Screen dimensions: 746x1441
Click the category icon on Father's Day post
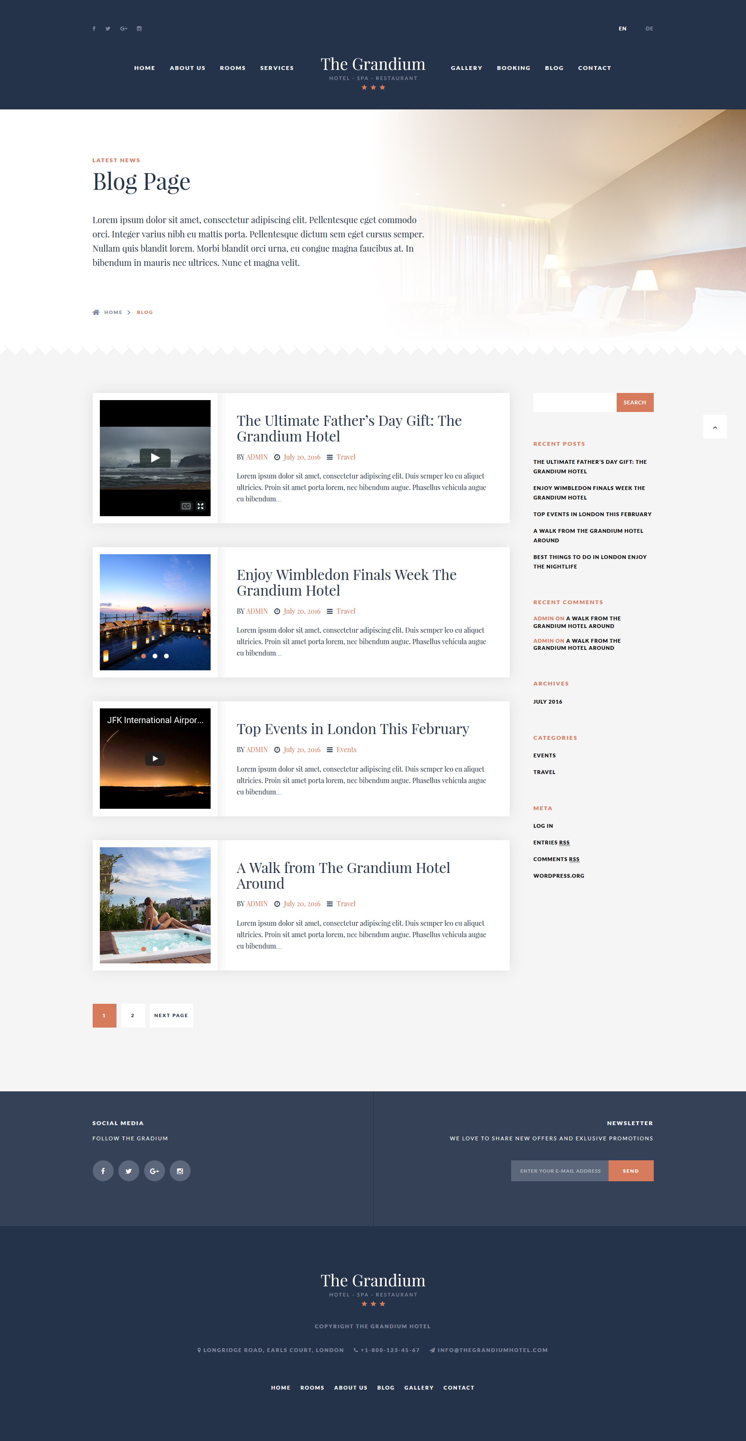tap(330, 457)
